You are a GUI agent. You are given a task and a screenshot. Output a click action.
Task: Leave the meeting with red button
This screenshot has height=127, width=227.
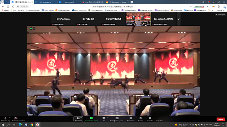point(221,119)
